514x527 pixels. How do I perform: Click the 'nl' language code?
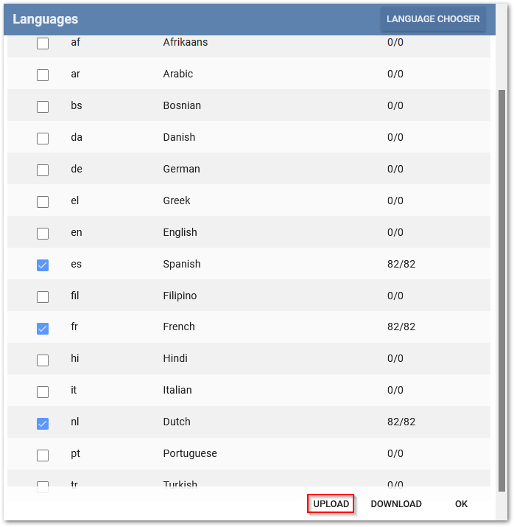click(x=75, y=422)
